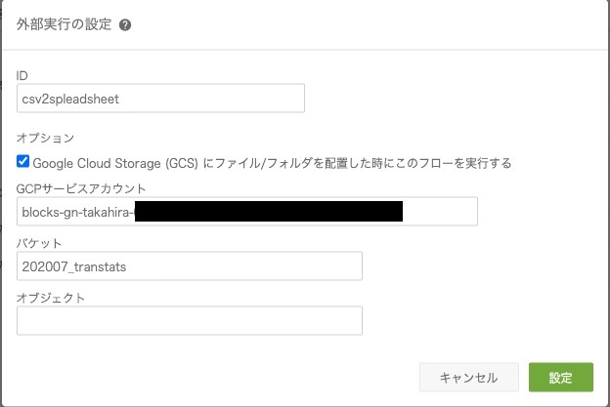Click the Google Cloud Storage checkbox label text
Screen dimensions: 610x407
coord(272,163)
